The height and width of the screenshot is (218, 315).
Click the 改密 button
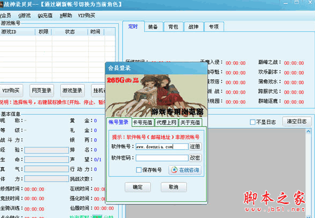click(x=195, y=158)
